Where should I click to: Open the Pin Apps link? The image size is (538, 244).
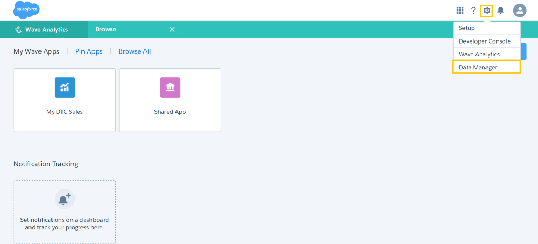(x=89, y=51)
